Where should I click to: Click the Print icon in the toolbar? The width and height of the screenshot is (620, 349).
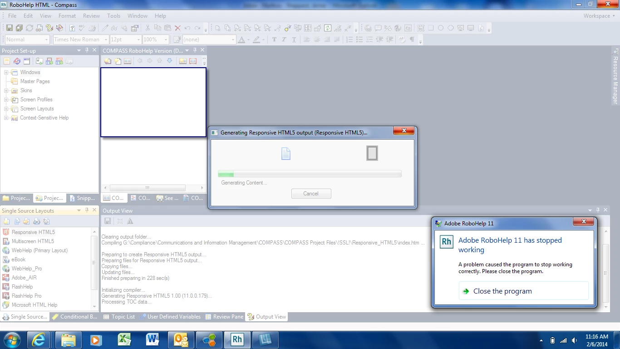(92, 28)
